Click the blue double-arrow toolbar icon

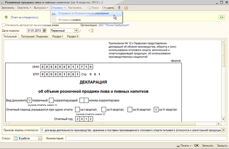point(119,8)
